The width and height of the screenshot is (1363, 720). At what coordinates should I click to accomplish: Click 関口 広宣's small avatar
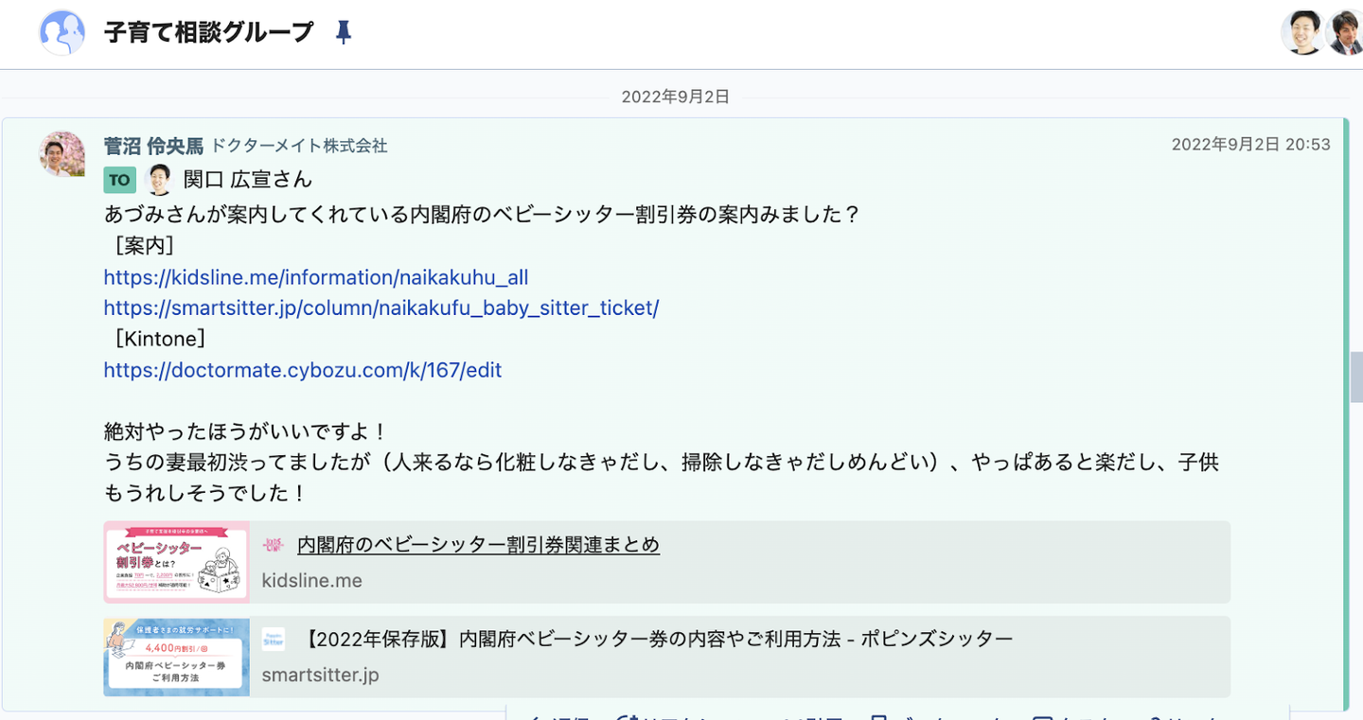159,180
